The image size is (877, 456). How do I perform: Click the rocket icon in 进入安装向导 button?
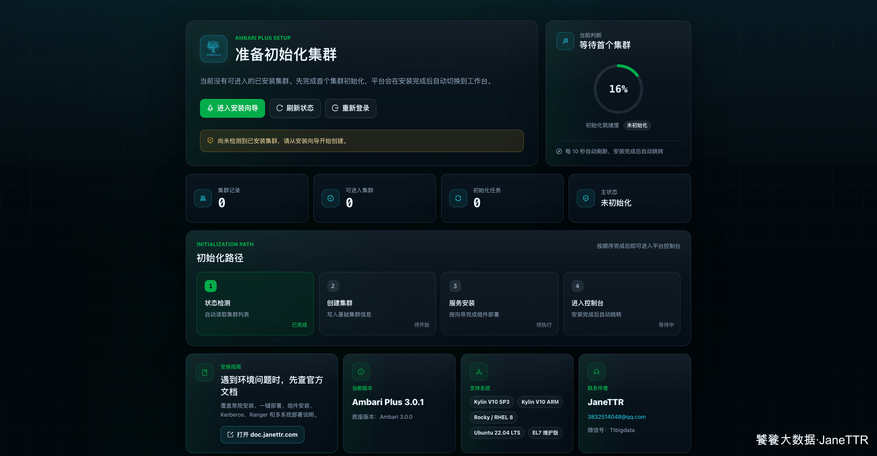pos(210,108)
